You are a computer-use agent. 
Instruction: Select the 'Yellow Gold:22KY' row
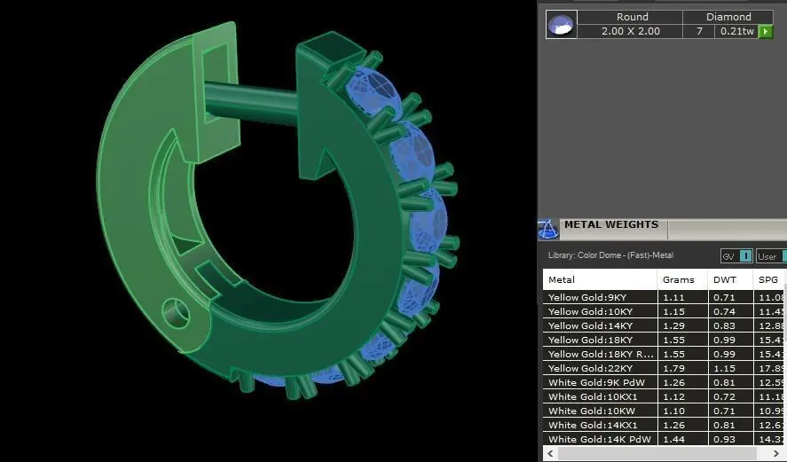tap(663, 368)
